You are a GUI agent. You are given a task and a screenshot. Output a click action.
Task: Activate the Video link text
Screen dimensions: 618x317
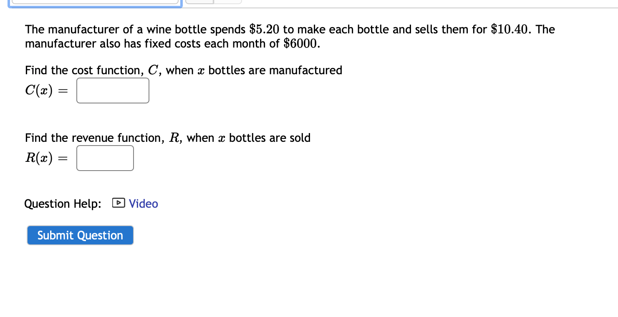pos(143,204)
